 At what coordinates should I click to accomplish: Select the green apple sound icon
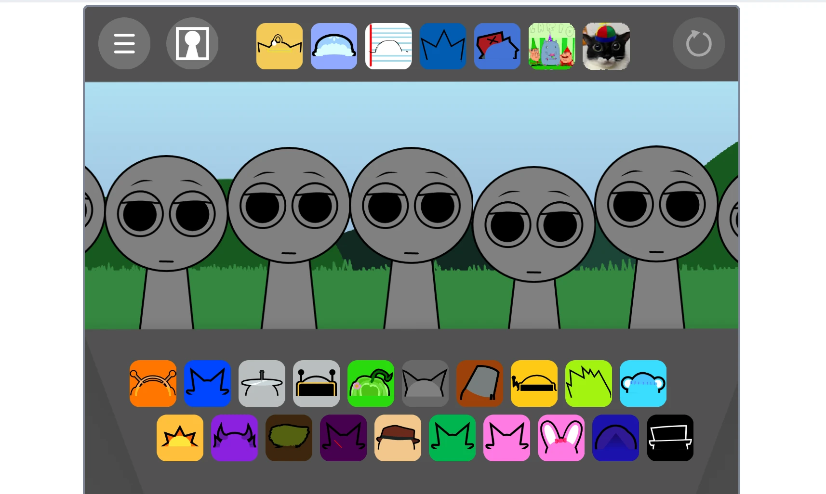coord(371,383)
